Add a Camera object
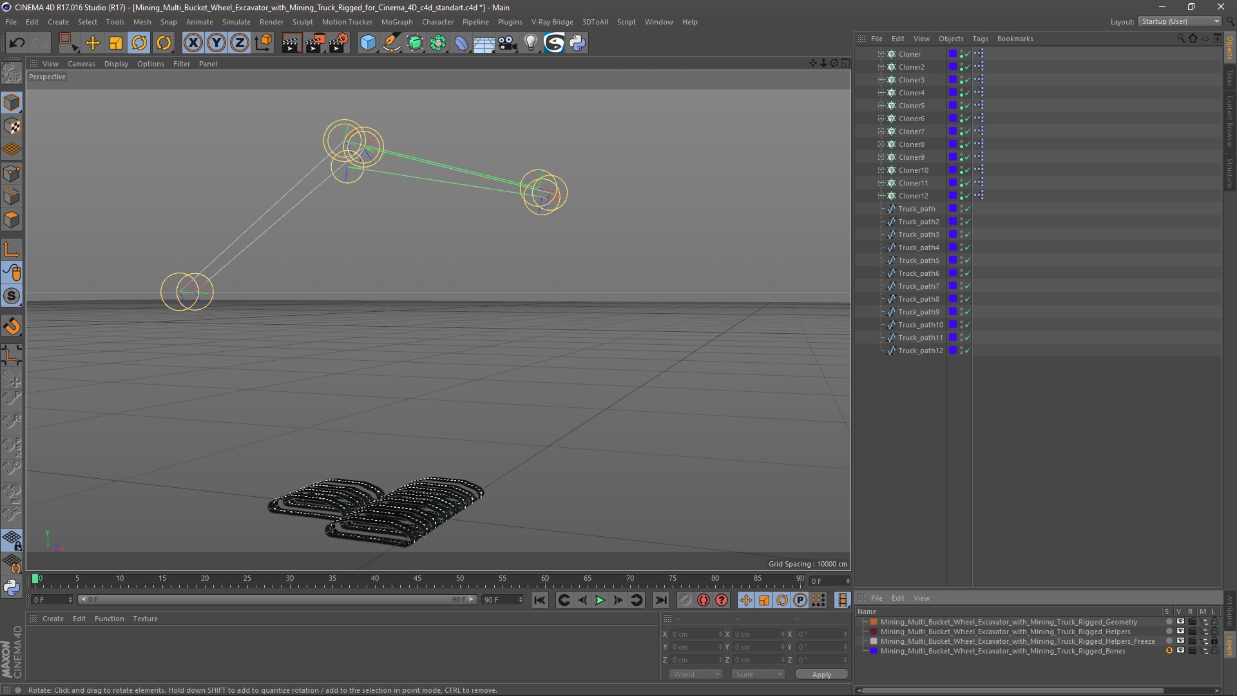 [x=508, y=43]
